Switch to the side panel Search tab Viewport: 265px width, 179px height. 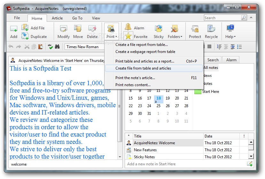coord(213,60)
